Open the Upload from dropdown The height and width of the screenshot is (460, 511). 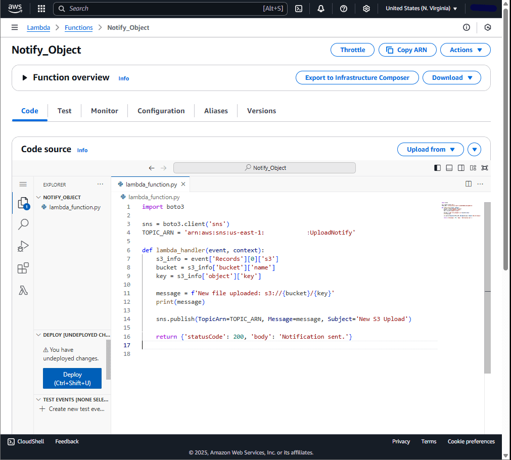tap(431, 150)
